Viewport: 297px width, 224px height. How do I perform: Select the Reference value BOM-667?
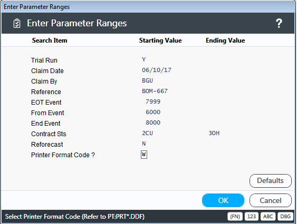pos(155,91)
